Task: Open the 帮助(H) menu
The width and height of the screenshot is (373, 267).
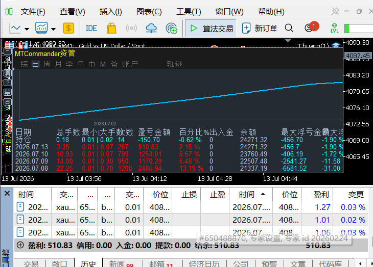Action: [271, 12]
